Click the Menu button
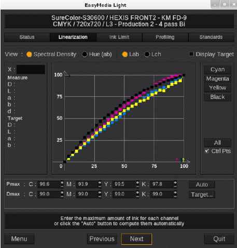Viewport: 237px width, 248px height. (x=19, y=239)
